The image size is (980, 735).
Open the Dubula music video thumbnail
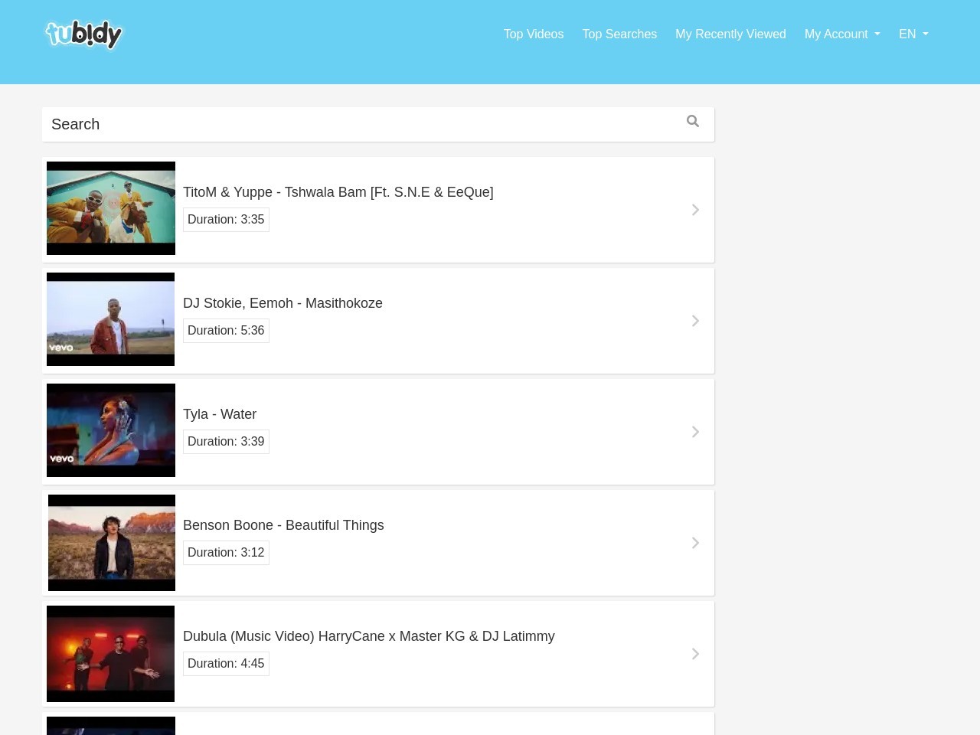tap(111, 654)
